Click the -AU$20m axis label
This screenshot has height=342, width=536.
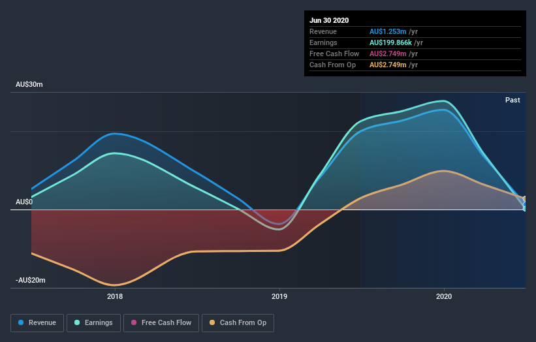coord(31,280)
